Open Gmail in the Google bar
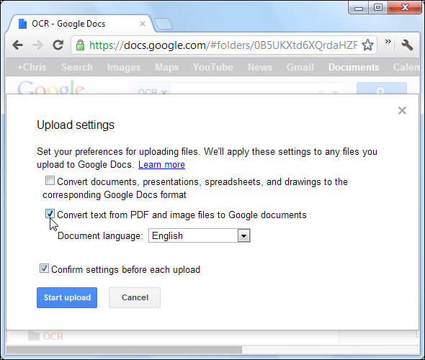Viewport: 425px width, 360px height. 300,67
